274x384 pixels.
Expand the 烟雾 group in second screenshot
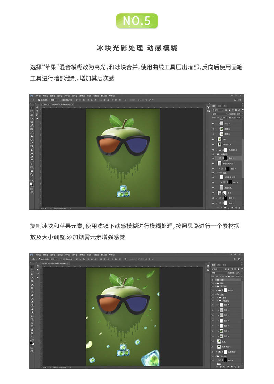coord(215,280)
